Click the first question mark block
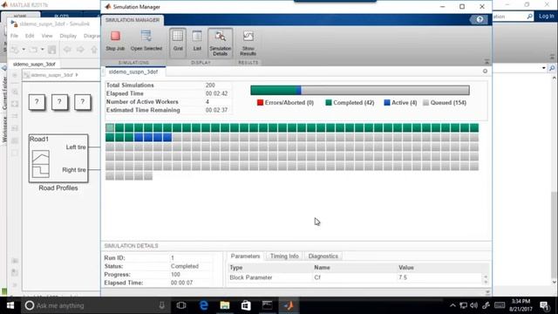The image size is (558, 314). [37, 102]
